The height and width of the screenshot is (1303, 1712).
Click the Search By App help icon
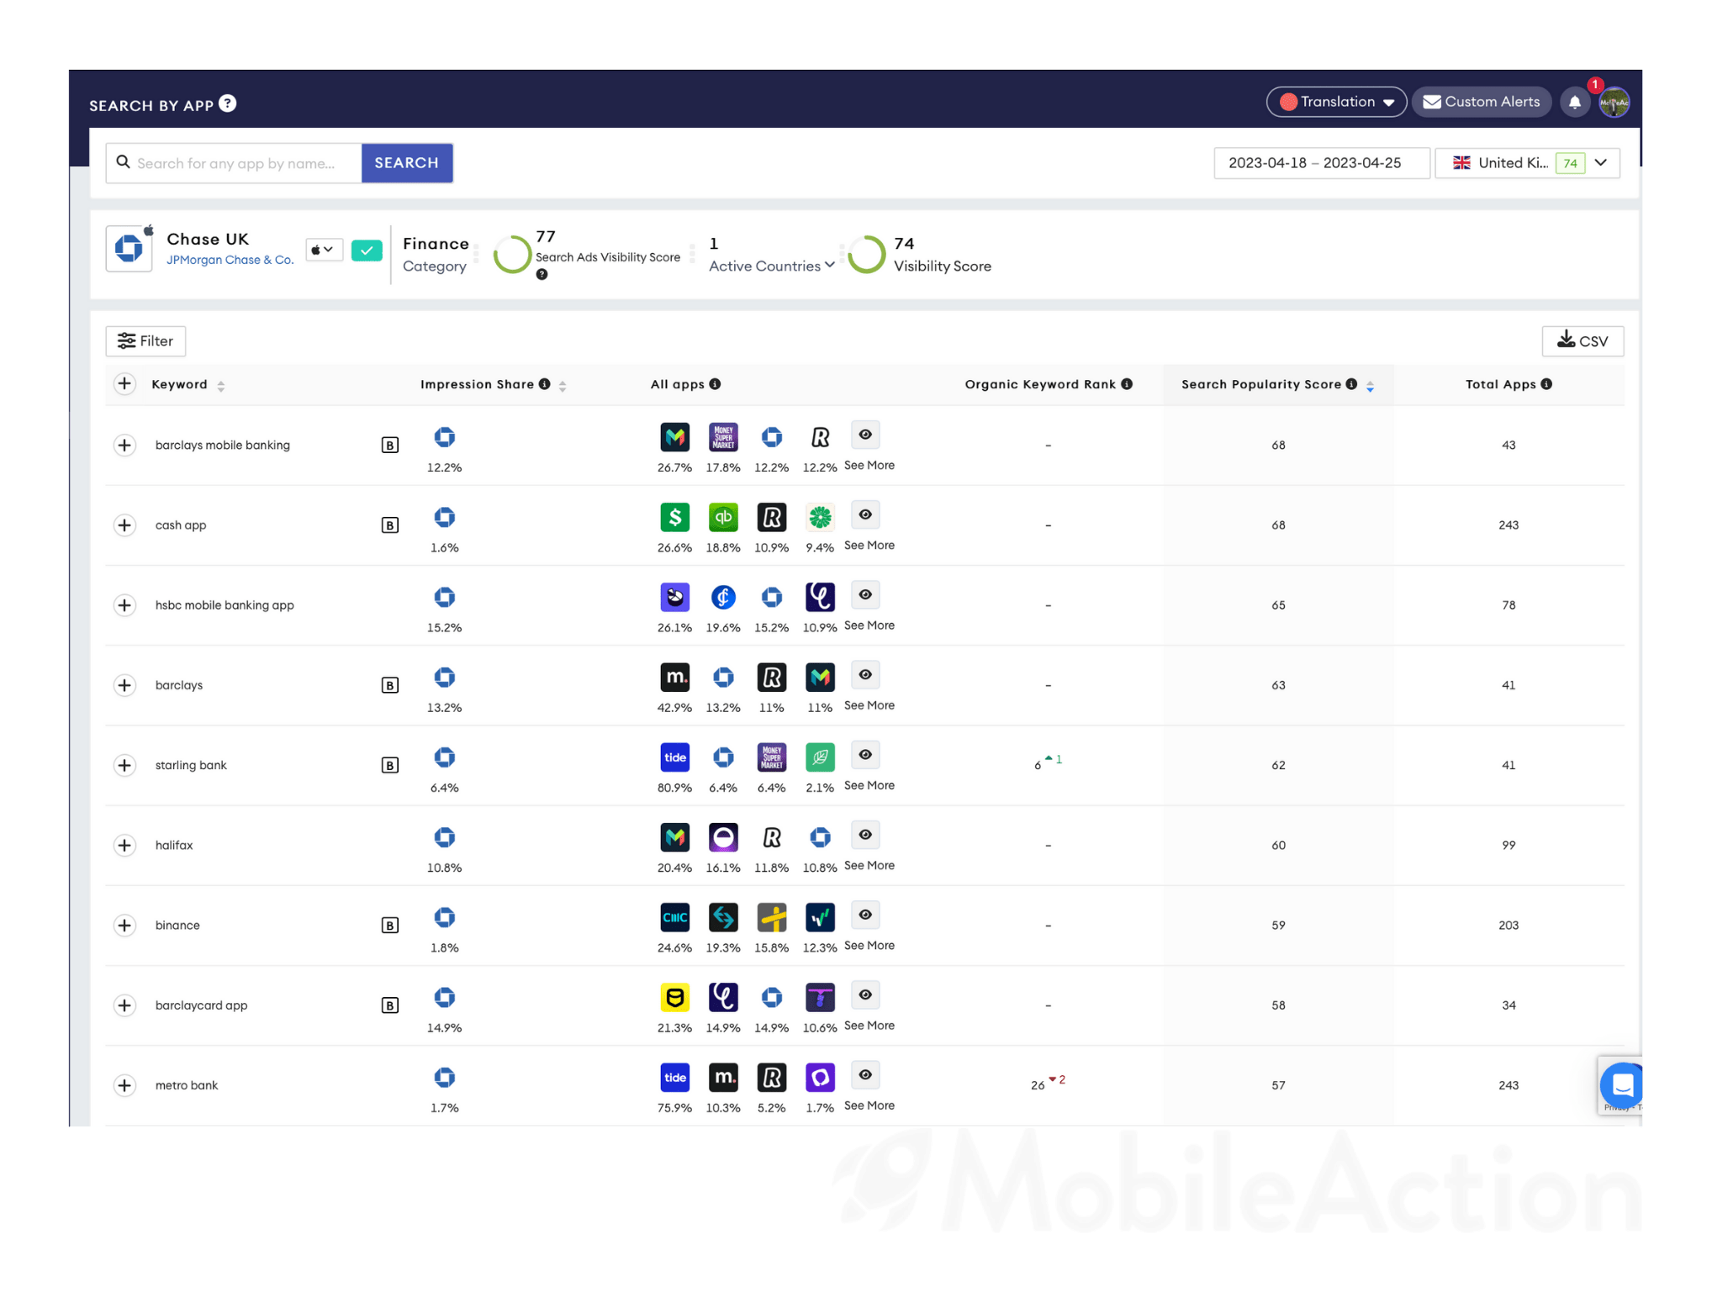click(227, 103)
